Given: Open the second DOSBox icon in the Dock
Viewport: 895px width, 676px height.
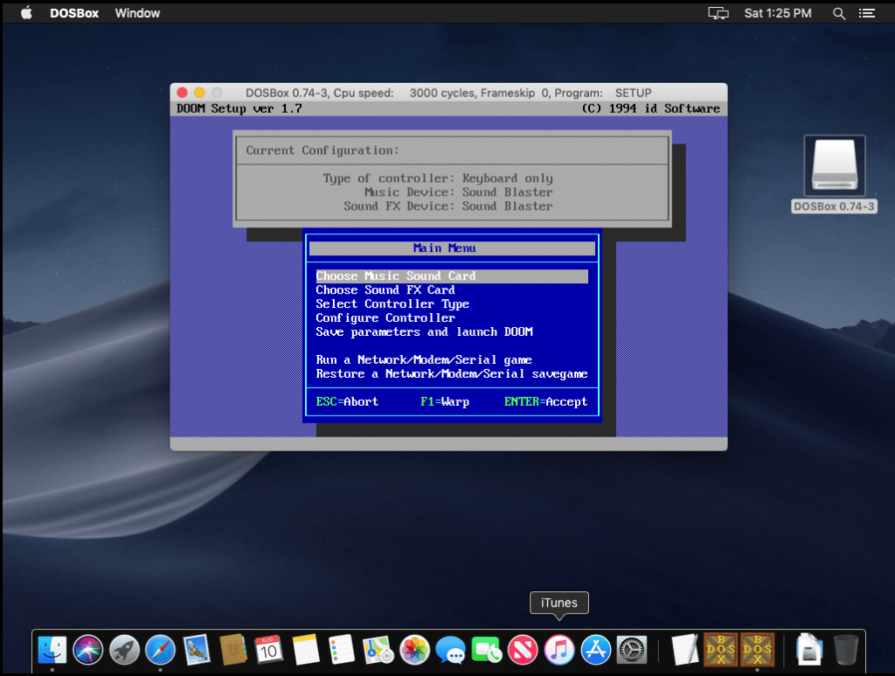Looking at the screenshot, I should coord(757,650).
